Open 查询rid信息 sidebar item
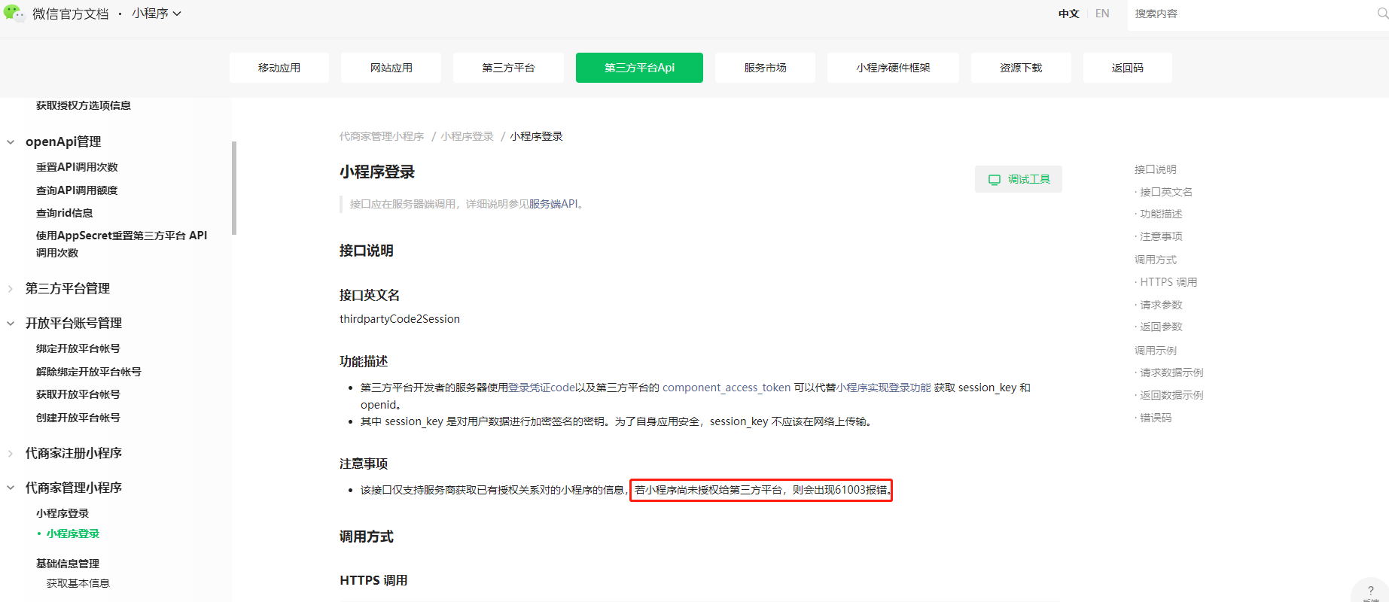The height and width of the screenshot is (602, 1389). click(65, 213)
